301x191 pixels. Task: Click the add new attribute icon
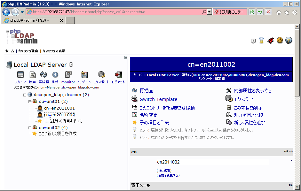tap(229, 122)
